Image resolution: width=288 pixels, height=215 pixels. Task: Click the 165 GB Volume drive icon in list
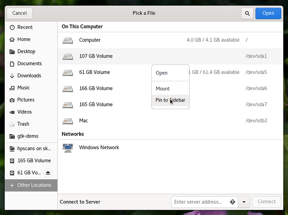pyautogui.click(x=68, y=105)
